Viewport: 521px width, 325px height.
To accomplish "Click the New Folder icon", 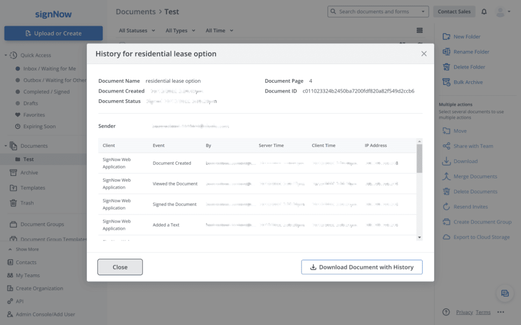I will coord(447,36).
